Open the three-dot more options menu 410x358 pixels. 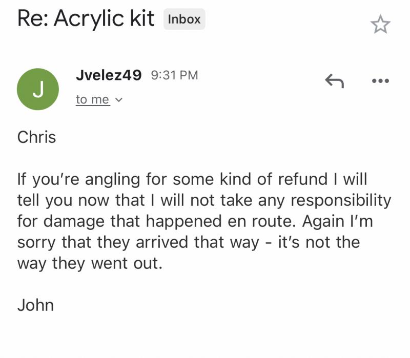(380, 81)
